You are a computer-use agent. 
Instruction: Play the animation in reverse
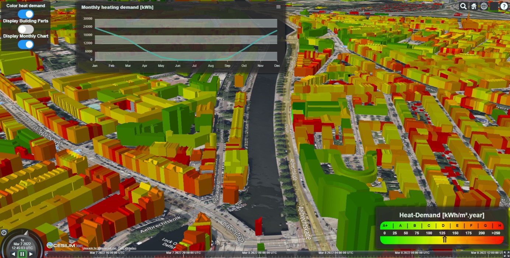[13, 254]
